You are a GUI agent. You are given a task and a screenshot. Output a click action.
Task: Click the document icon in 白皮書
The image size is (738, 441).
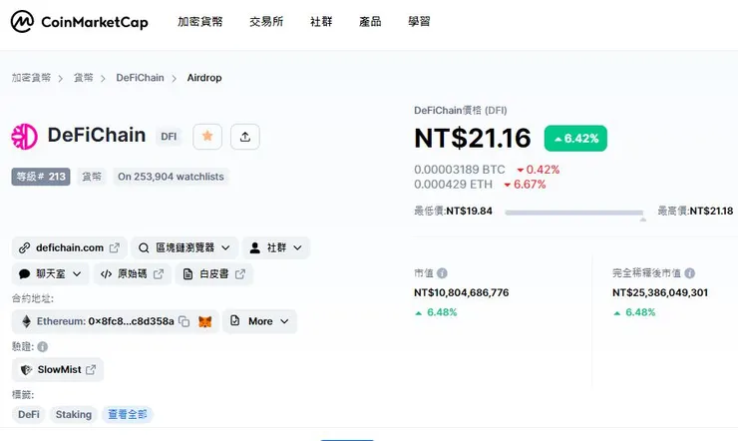tap(187, 274)
